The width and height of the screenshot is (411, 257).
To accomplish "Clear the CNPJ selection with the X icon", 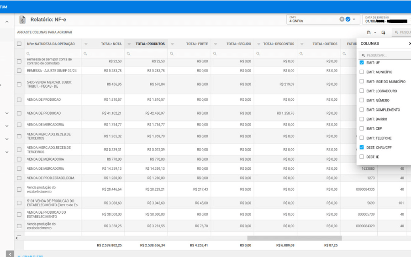I will [342, 19].
